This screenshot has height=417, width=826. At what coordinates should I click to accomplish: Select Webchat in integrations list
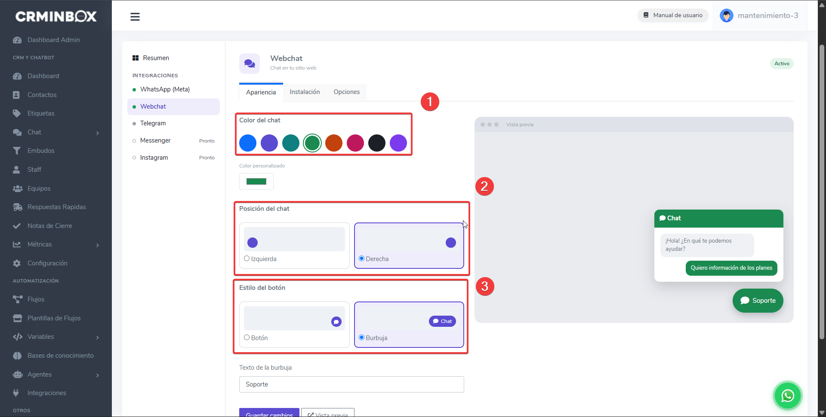173,107
